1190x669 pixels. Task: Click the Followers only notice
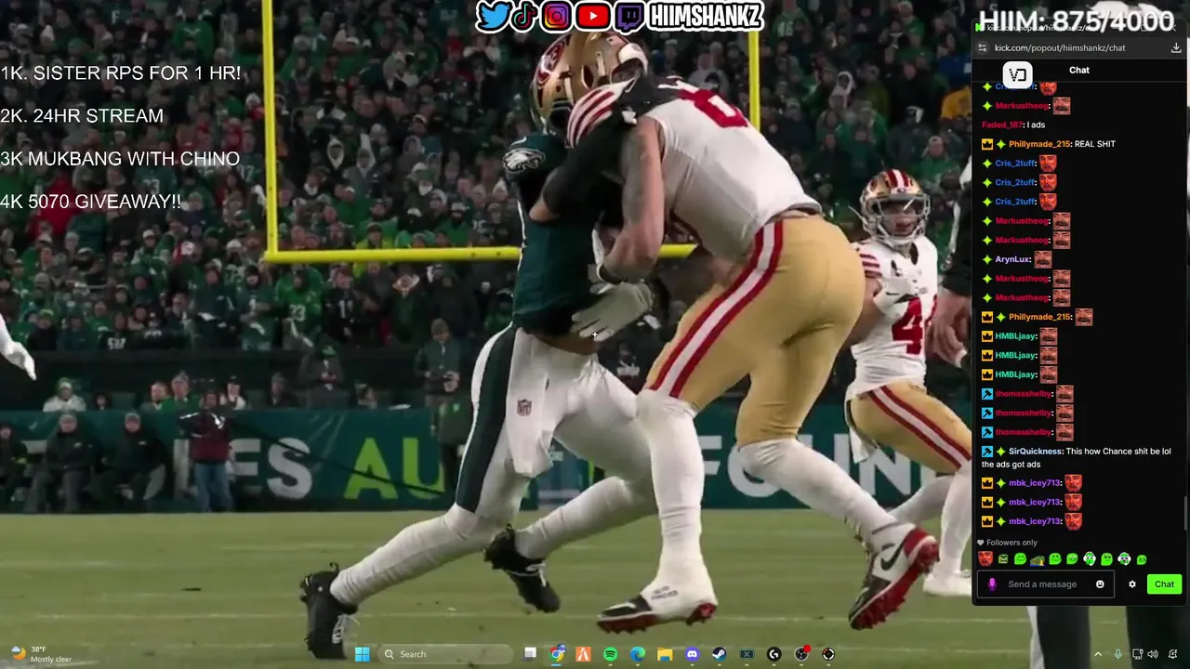1008,543
